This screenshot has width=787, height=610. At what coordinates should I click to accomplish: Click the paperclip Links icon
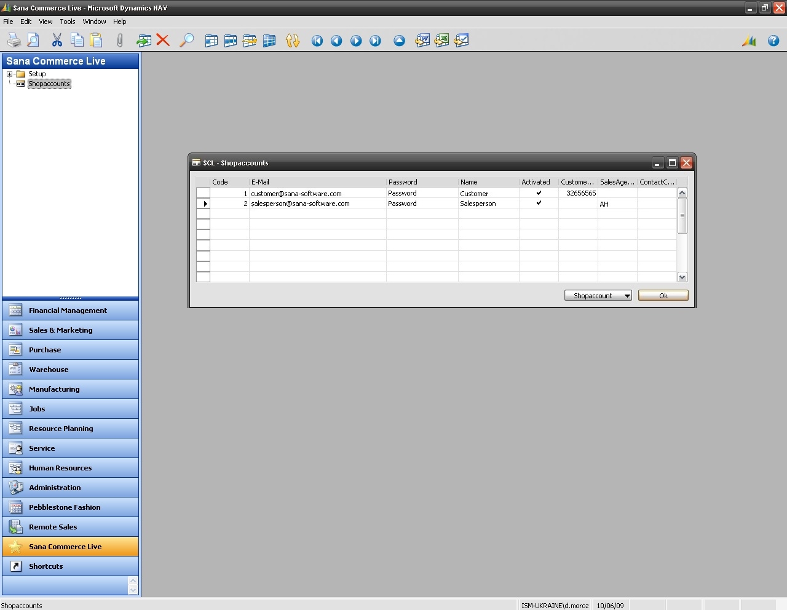(120, 41)
